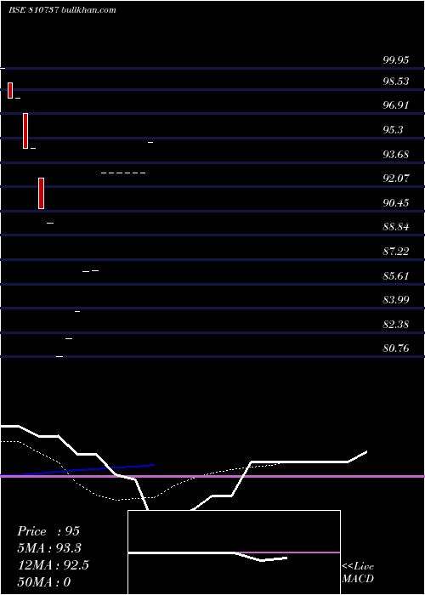Click the Price : 95 readout

click(48, 531)
